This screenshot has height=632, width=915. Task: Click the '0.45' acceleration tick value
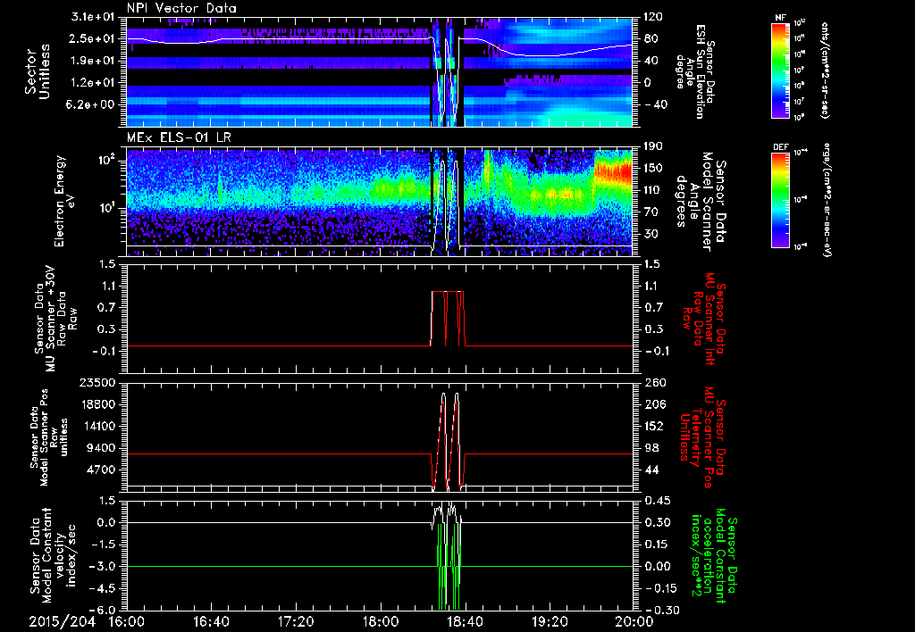[656, 501]
